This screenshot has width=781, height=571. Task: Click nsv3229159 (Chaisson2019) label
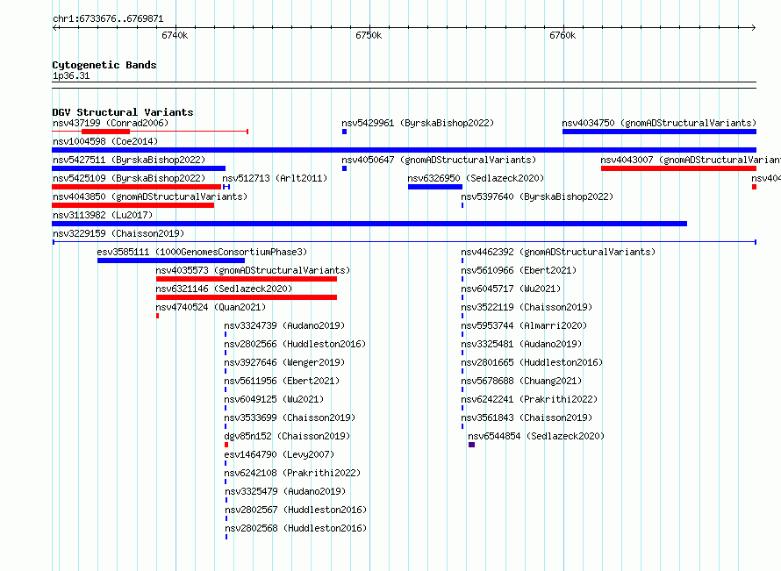[x=118, y=233]
